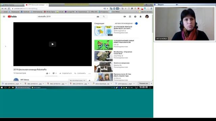Image resolution: width=216 pixels, height=121 pixels.
Task: Open the Windows Start button
Action: coord(2,87)
